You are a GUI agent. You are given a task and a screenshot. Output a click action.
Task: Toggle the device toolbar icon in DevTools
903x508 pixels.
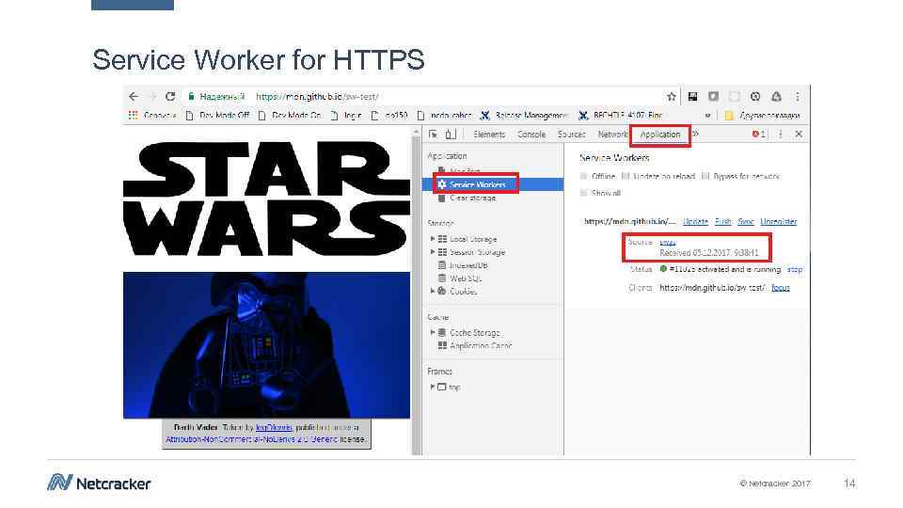[451, 135]
